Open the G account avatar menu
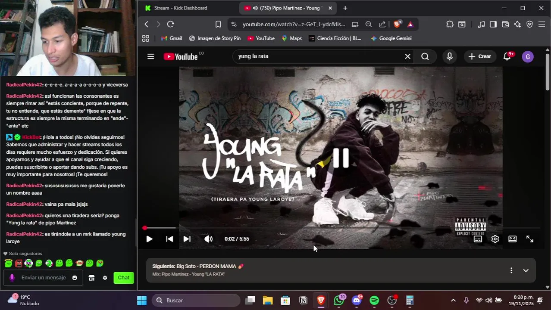Viewport: 551px width, 310px height. pos(528,57)
